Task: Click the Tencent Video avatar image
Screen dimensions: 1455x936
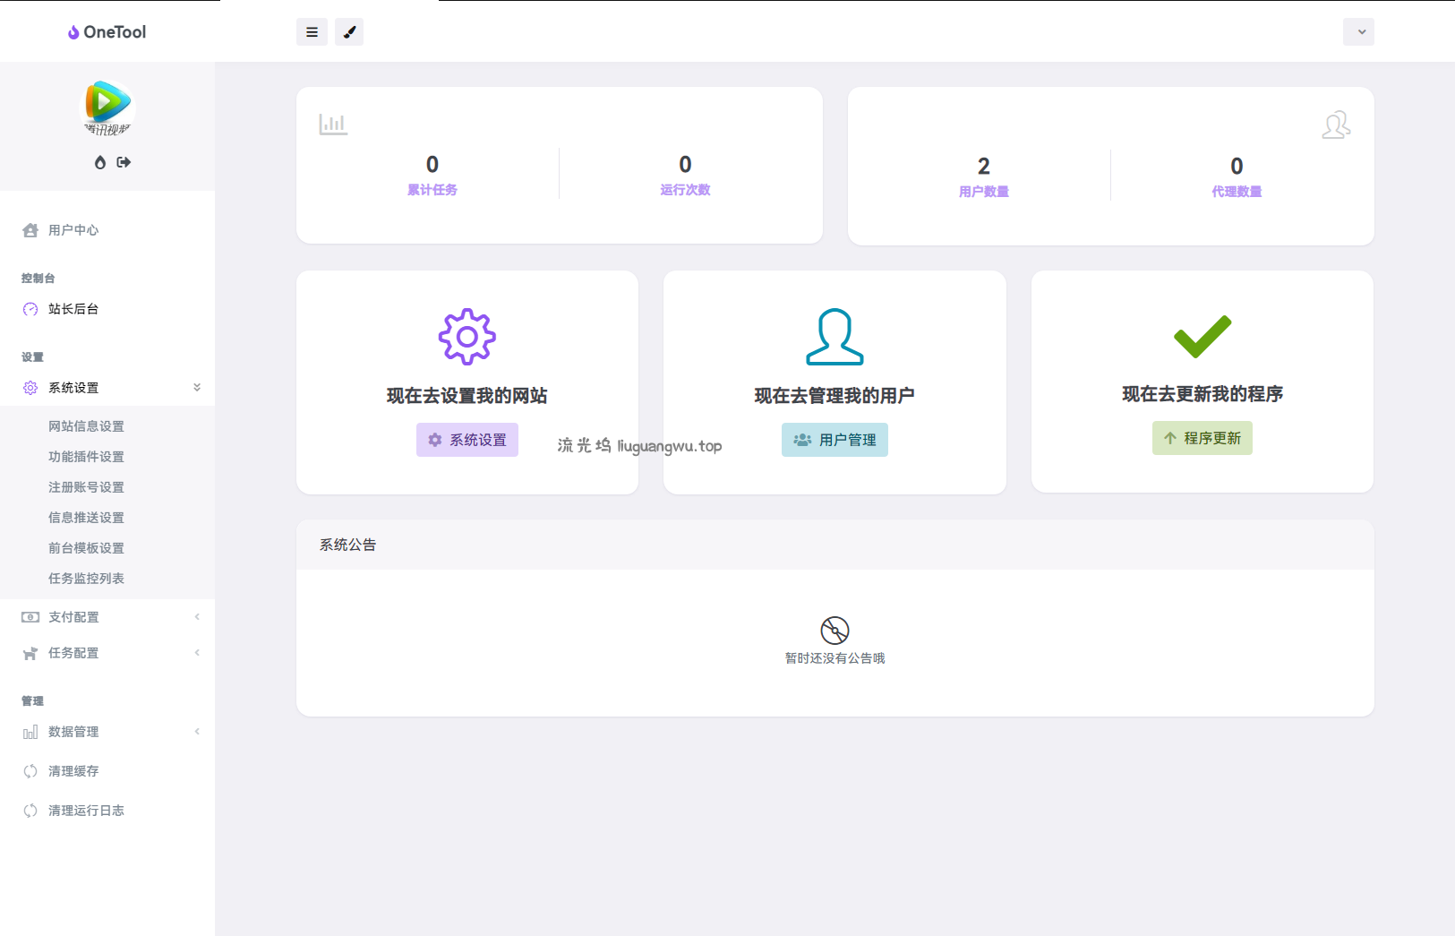Action: click(x=107, y=107)
